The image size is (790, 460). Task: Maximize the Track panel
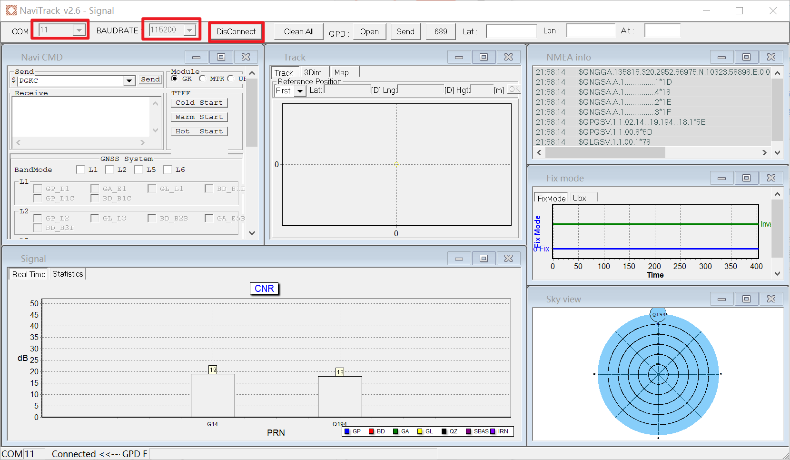[484, 57]
